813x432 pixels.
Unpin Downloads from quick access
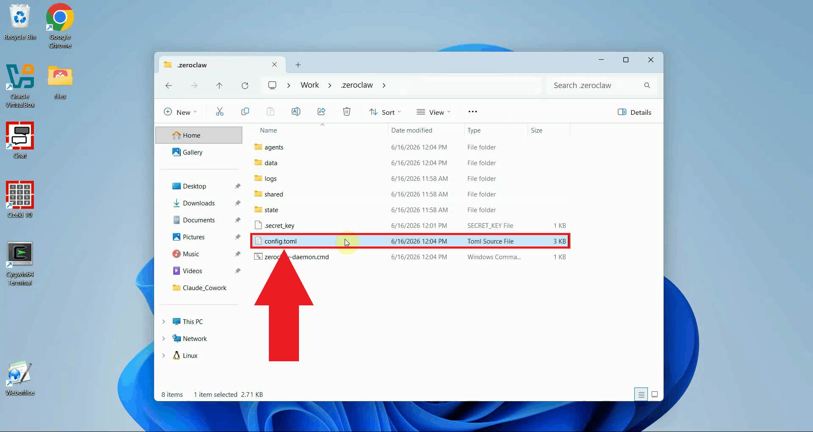(x=238, y=203)
